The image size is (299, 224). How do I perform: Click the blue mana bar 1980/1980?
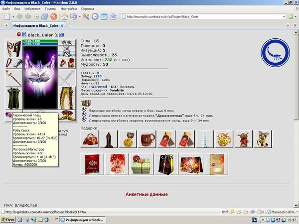point(40,44)
